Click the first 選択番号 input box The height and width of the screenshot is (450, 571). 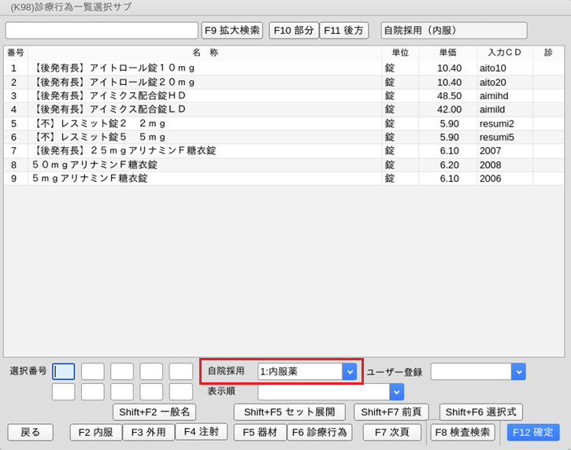click(x=63, y=371)
